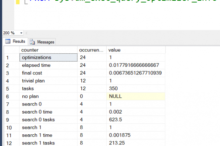The image size is (220, 146).
Task: Open the 200 % zoom dropdown
Action: (x=21, y=33)
